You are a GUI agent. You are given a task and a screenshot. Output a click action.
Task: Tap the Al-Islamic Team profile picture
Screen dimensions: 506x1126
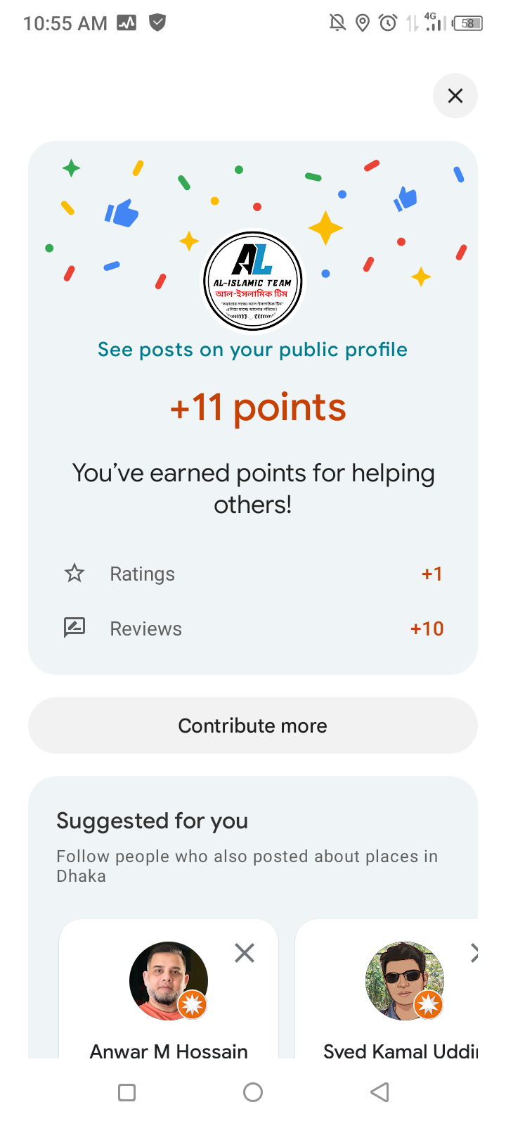point(253,281)
